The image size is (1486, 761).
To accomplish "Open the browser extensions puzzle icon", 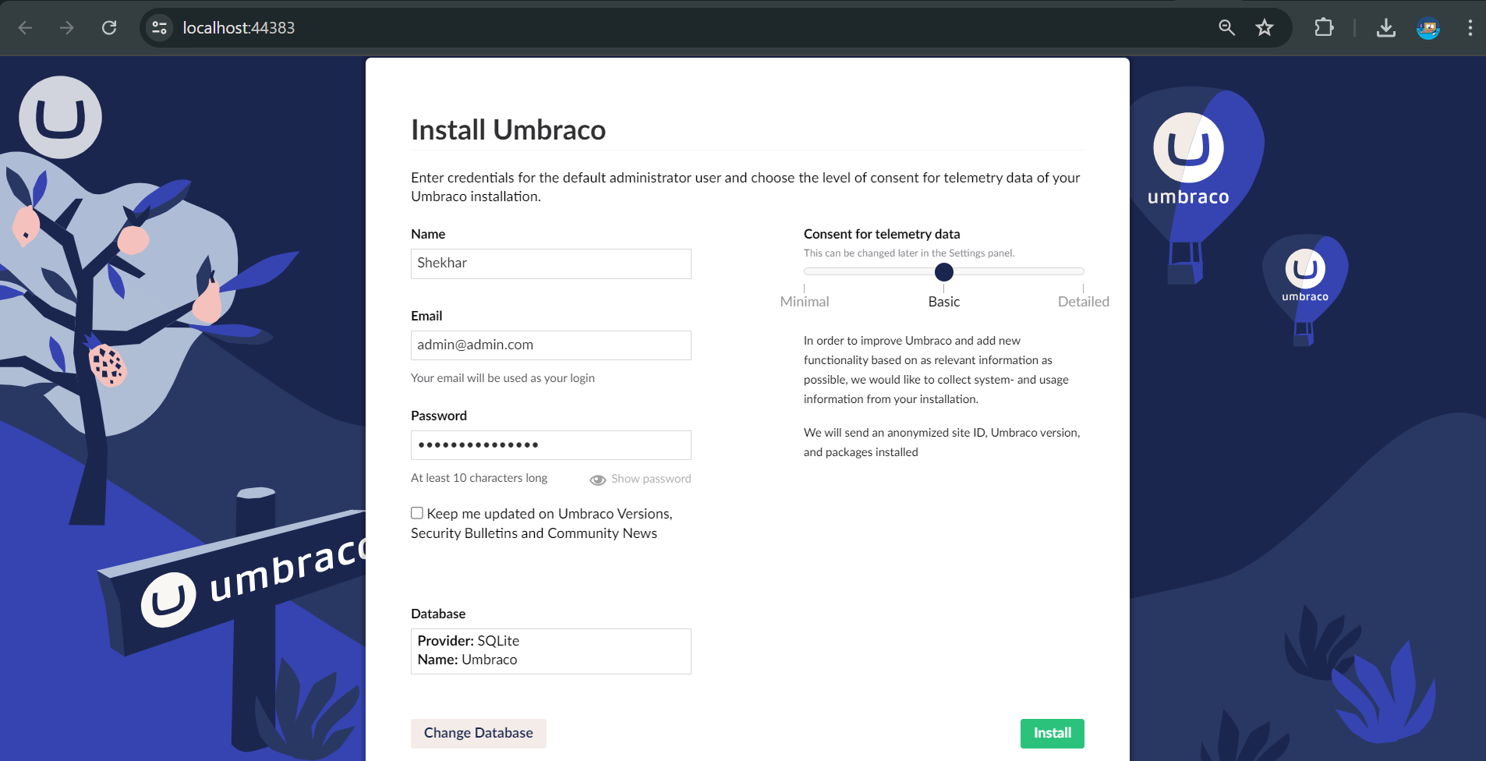I will point(1323,27).
